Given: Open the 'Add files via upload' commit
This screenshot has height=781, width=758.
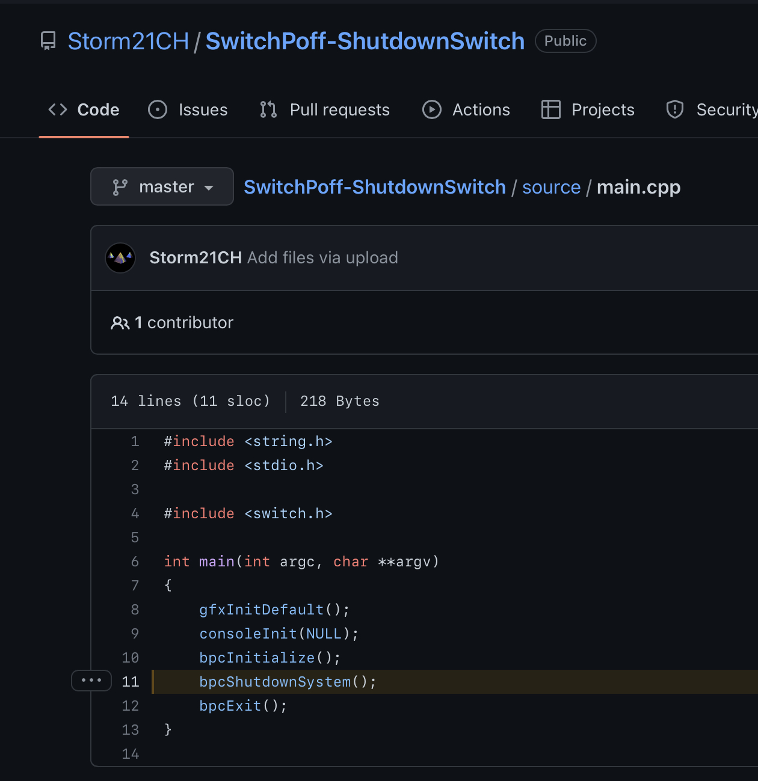Looking at the screenshot, I should pos(323,257).
